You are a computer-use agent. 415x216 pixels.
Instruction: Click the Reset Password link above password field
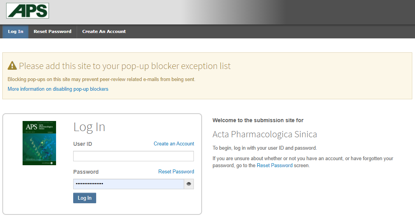pyautogui.click(x=176, y=171)
